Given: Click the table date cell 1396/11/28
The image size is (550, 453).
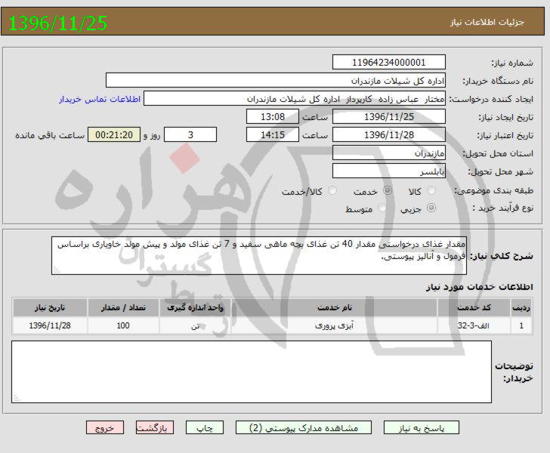Looking at the screenshot, I should tap(50, 325).
